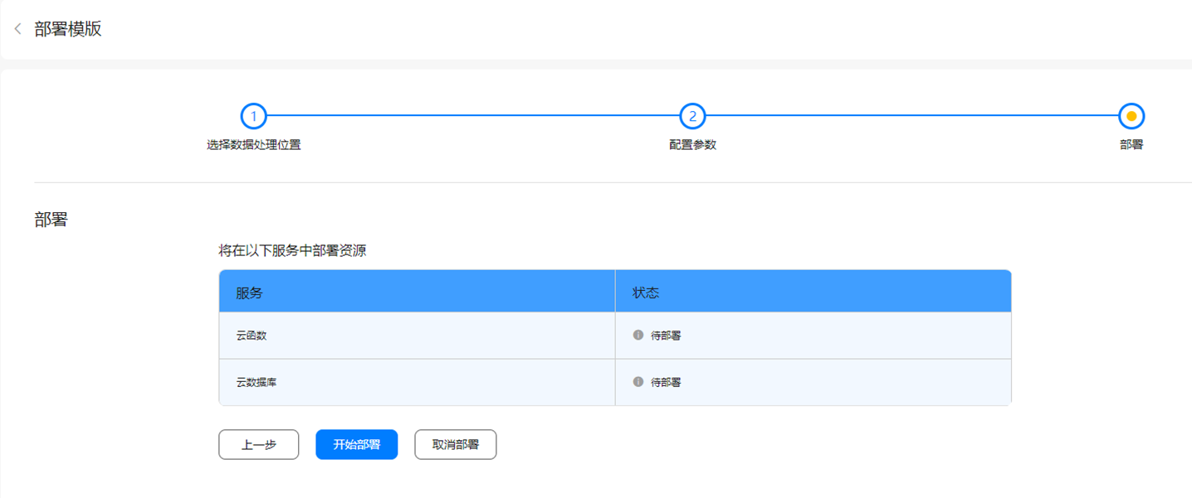Click the back arrow beside 部署模版
This screenshot has width=1192, height=498.
[x=17, y=28]
